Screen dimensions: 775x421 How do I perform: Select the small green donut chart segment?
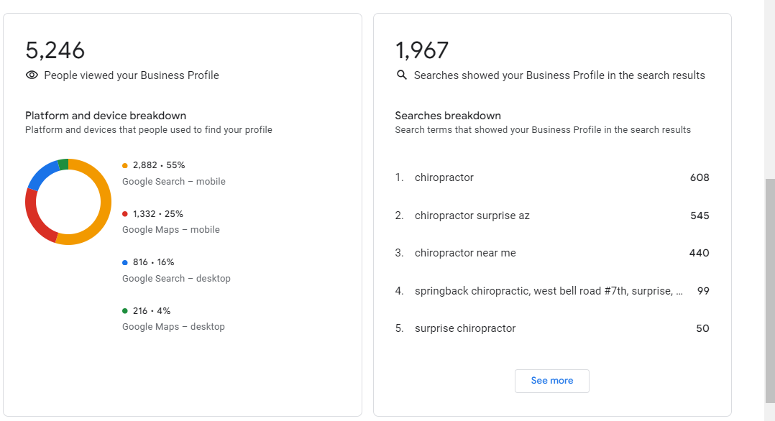click(63, 165)
